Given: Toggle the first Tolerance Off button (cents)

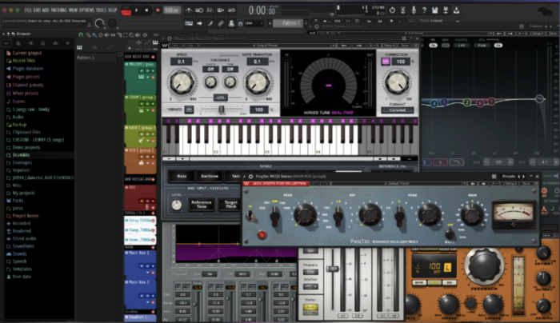Looking at the screenshot, I should coord(210,70).
